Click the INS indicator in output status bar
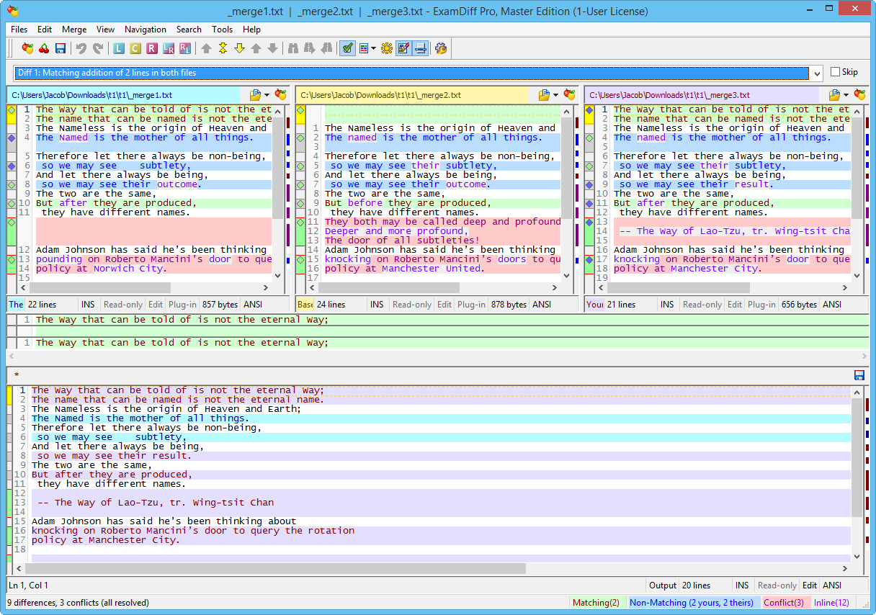Screen dimensions: 876x615 (742, 585)
